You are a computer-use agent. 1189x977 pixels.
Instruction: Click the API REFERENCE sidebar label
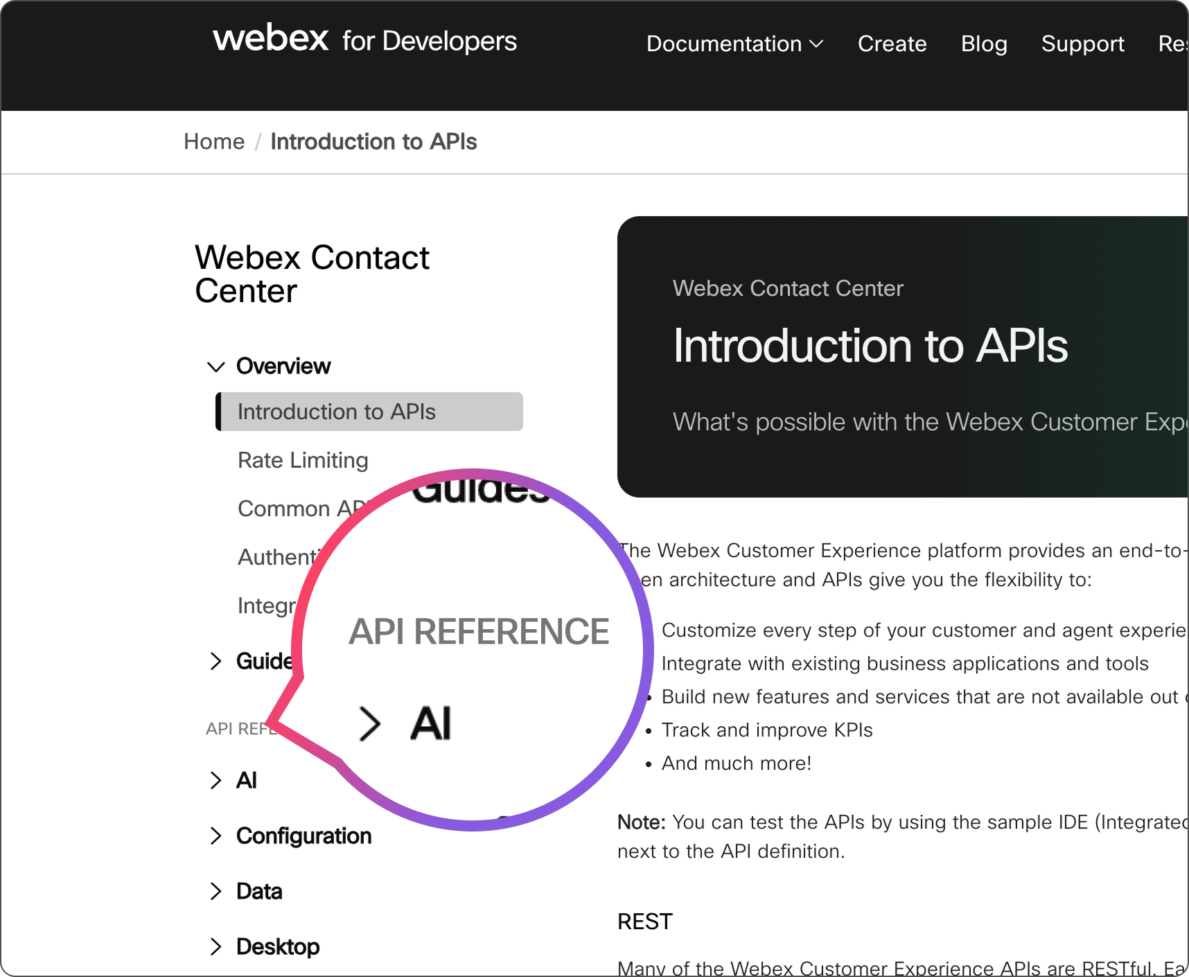[x=240, y=728]
